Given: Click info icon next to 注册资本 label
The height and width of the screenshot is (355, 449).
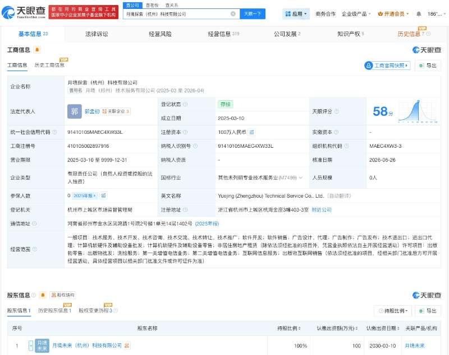Looking at the screenshot, I should [185, 132].
